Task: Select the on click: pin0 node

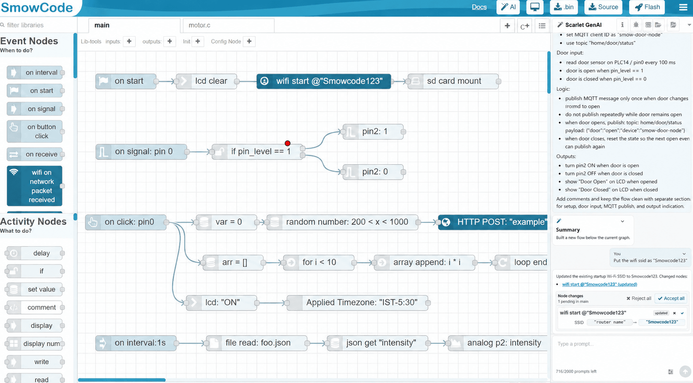Action: pos(126,222)
